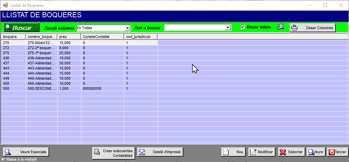Click inside the Text a buscar field
The image size is (349, 162).
click(194, 27)
